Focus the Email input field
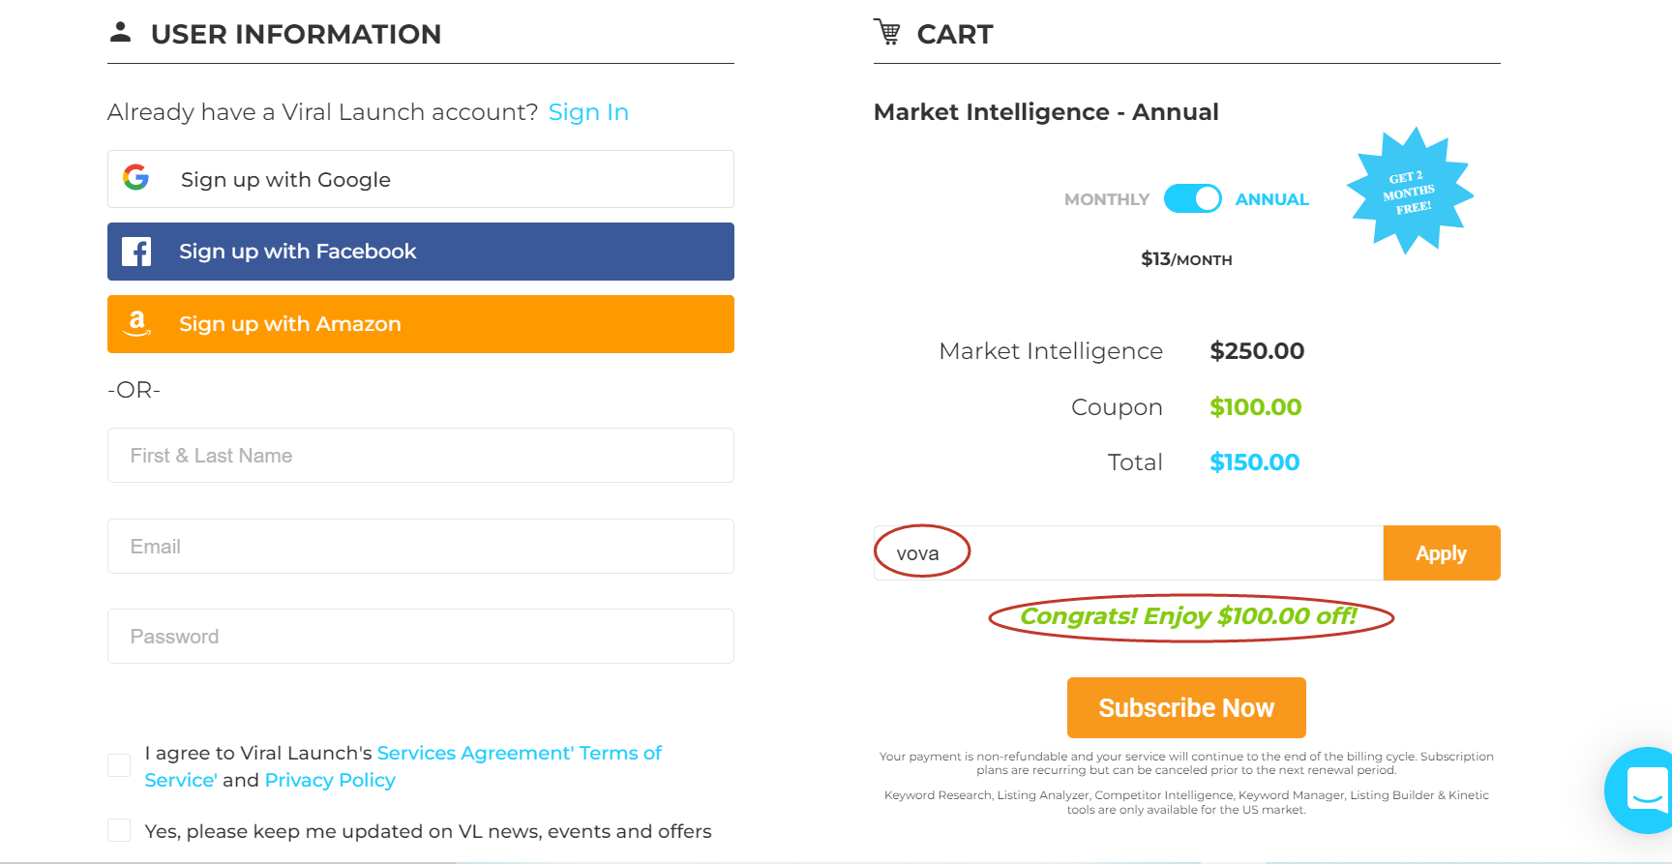Viewport: 1672px width, 864px height. click(421, 547)
